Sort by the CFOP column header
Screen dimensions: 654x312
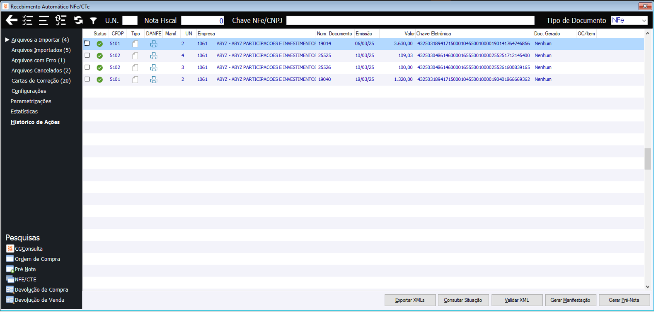coord(118,33)
